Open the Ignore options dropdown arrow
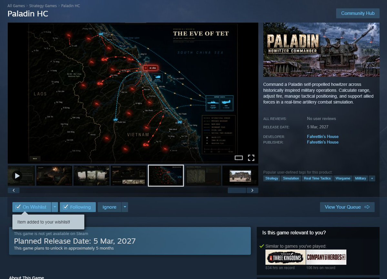 tap(125, 207)
